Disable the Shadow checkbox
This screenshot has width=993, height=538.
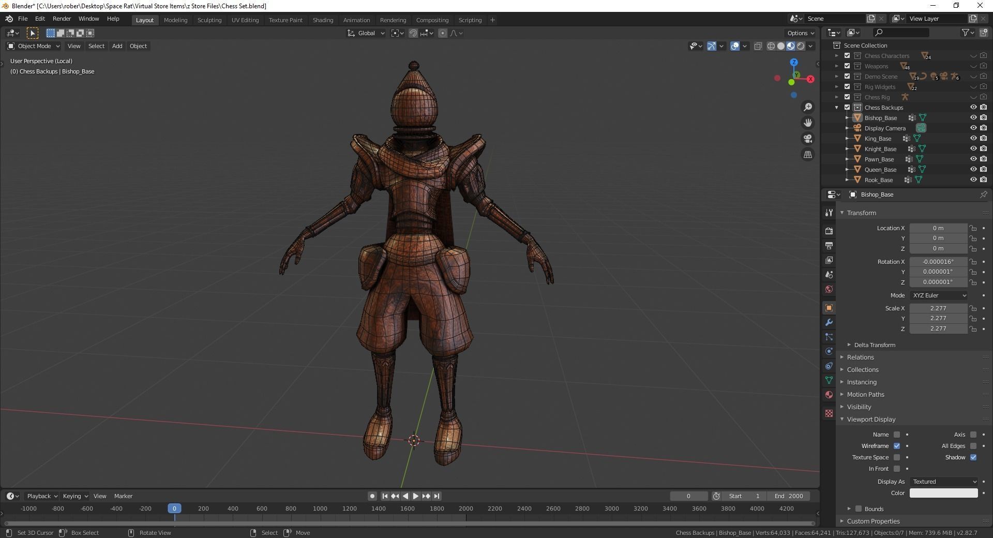point(973,457)
